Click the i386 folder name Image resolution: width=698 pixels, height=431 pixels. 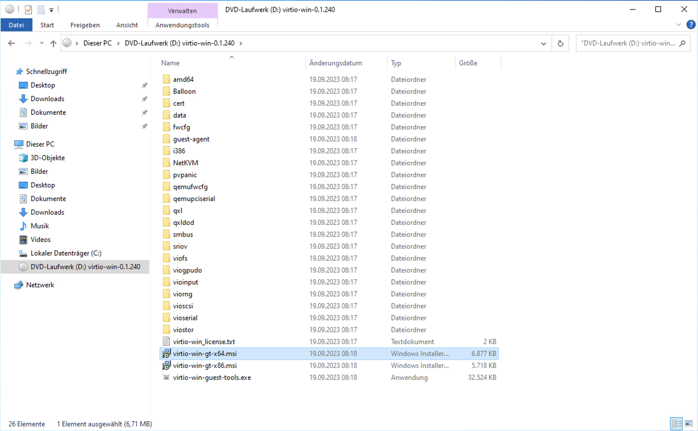click(x=179, y=151)
